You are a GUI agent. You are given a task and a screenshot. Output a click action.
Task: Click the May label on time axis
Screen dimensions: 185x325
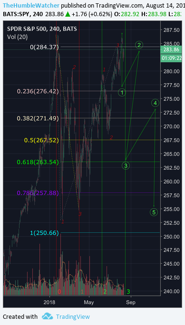pos(89,302)
